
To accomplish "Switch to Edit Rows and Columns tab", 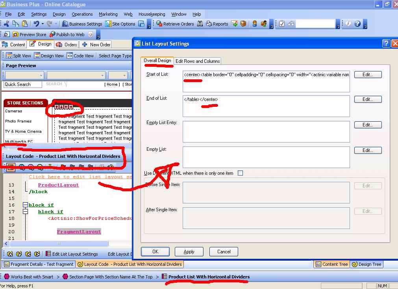I will pos(198,61).
